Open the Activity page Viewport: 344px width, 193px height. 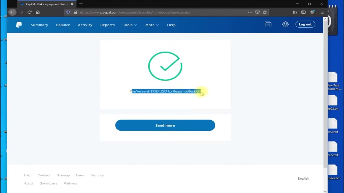pos(85,25)
